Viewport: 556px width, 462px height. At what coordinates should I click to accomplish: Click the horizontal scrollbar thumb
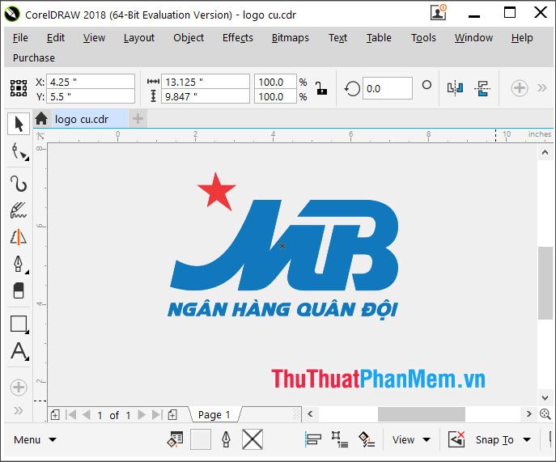coord(422,414)
